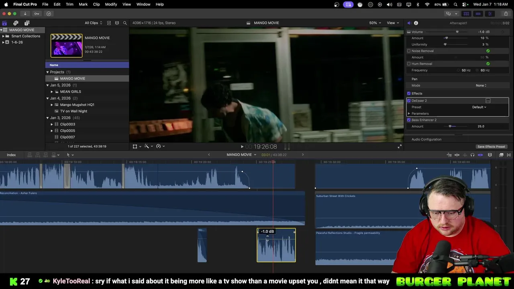Open the Import Media arrow button
514x289 pixels.
(x=25, y=14)
